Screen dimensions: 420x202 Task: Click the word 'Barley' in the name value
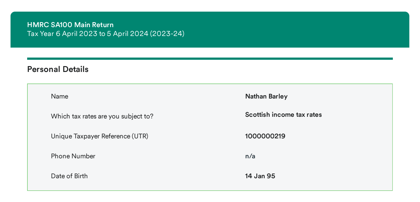[x=278, y=96]
